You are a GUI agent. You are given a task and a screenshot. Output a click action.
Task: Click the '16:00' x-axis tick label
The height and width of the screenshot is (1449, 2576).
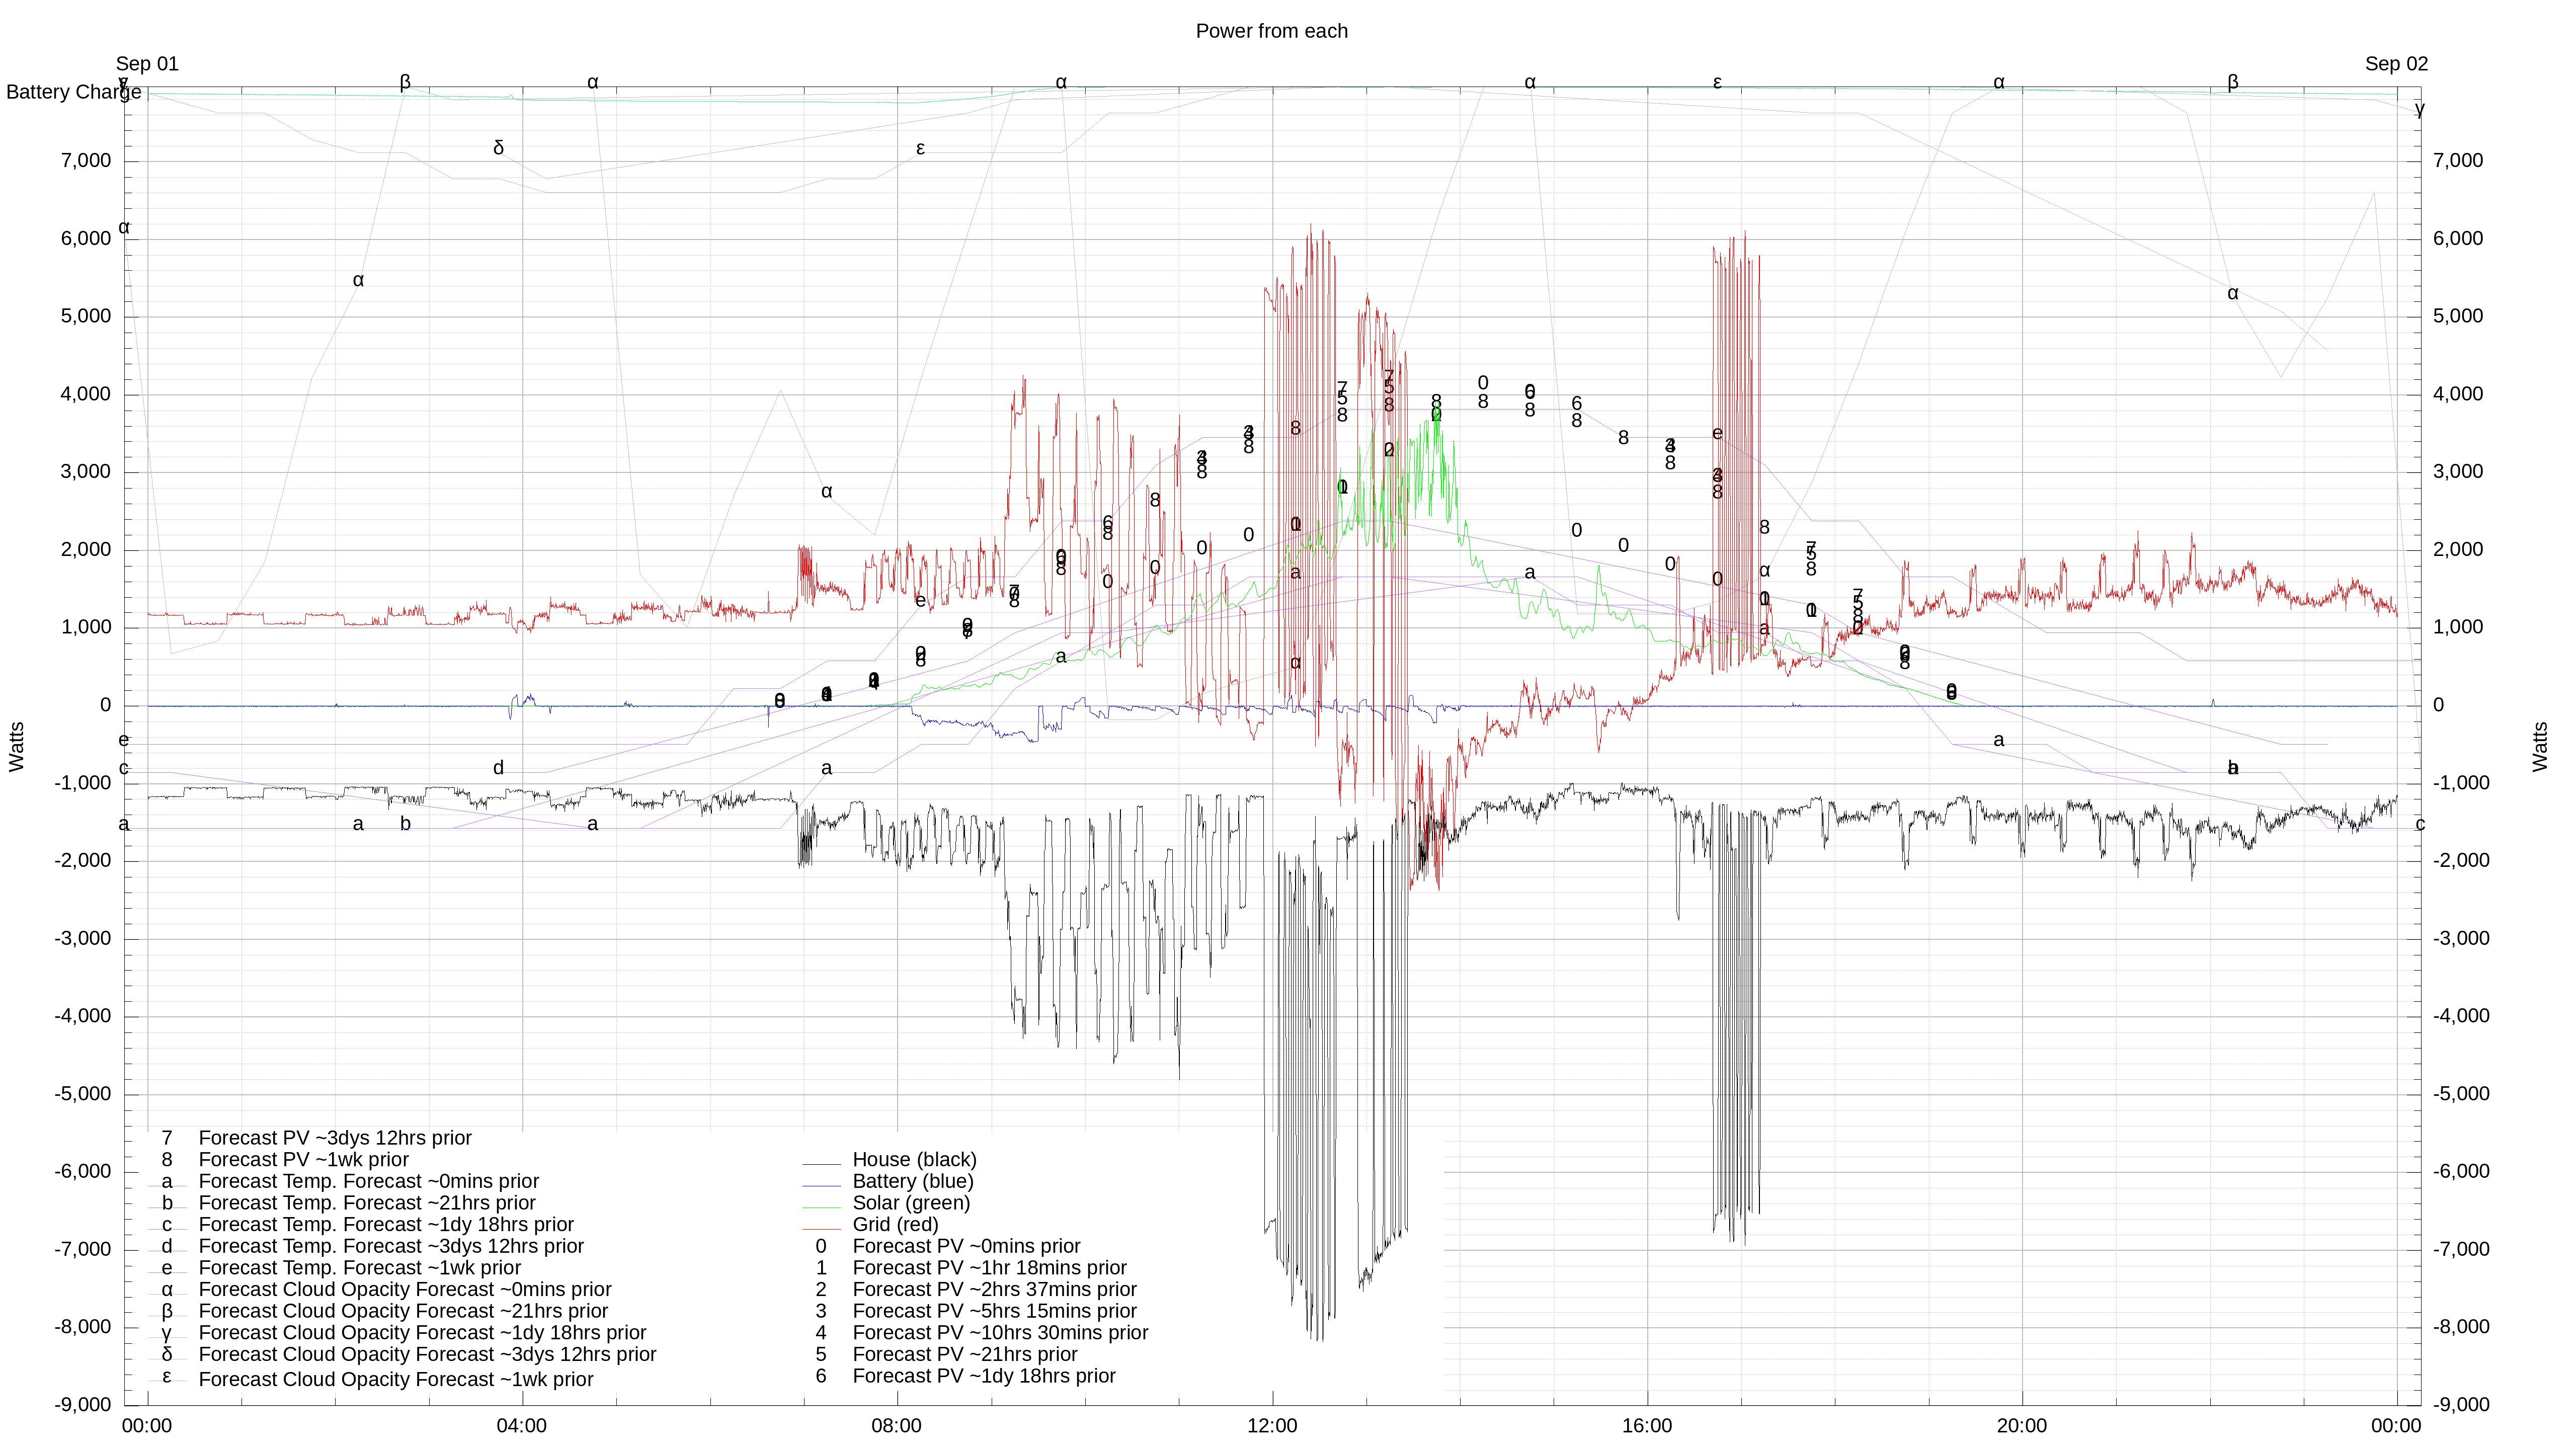(1647, 1426)
